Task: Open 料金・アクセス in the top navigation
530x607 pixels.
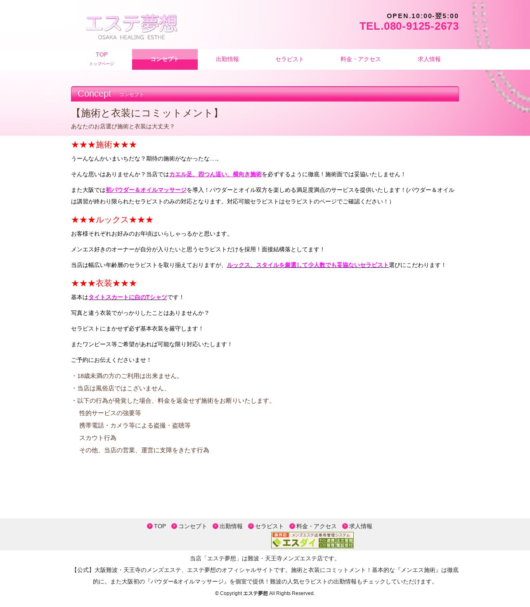Action: coord(360,59)
